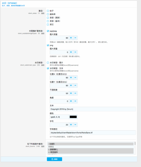This screenshot has width=141, height=167.
Task: Decrease 不透明度 with minus icon
Action: 75,93
